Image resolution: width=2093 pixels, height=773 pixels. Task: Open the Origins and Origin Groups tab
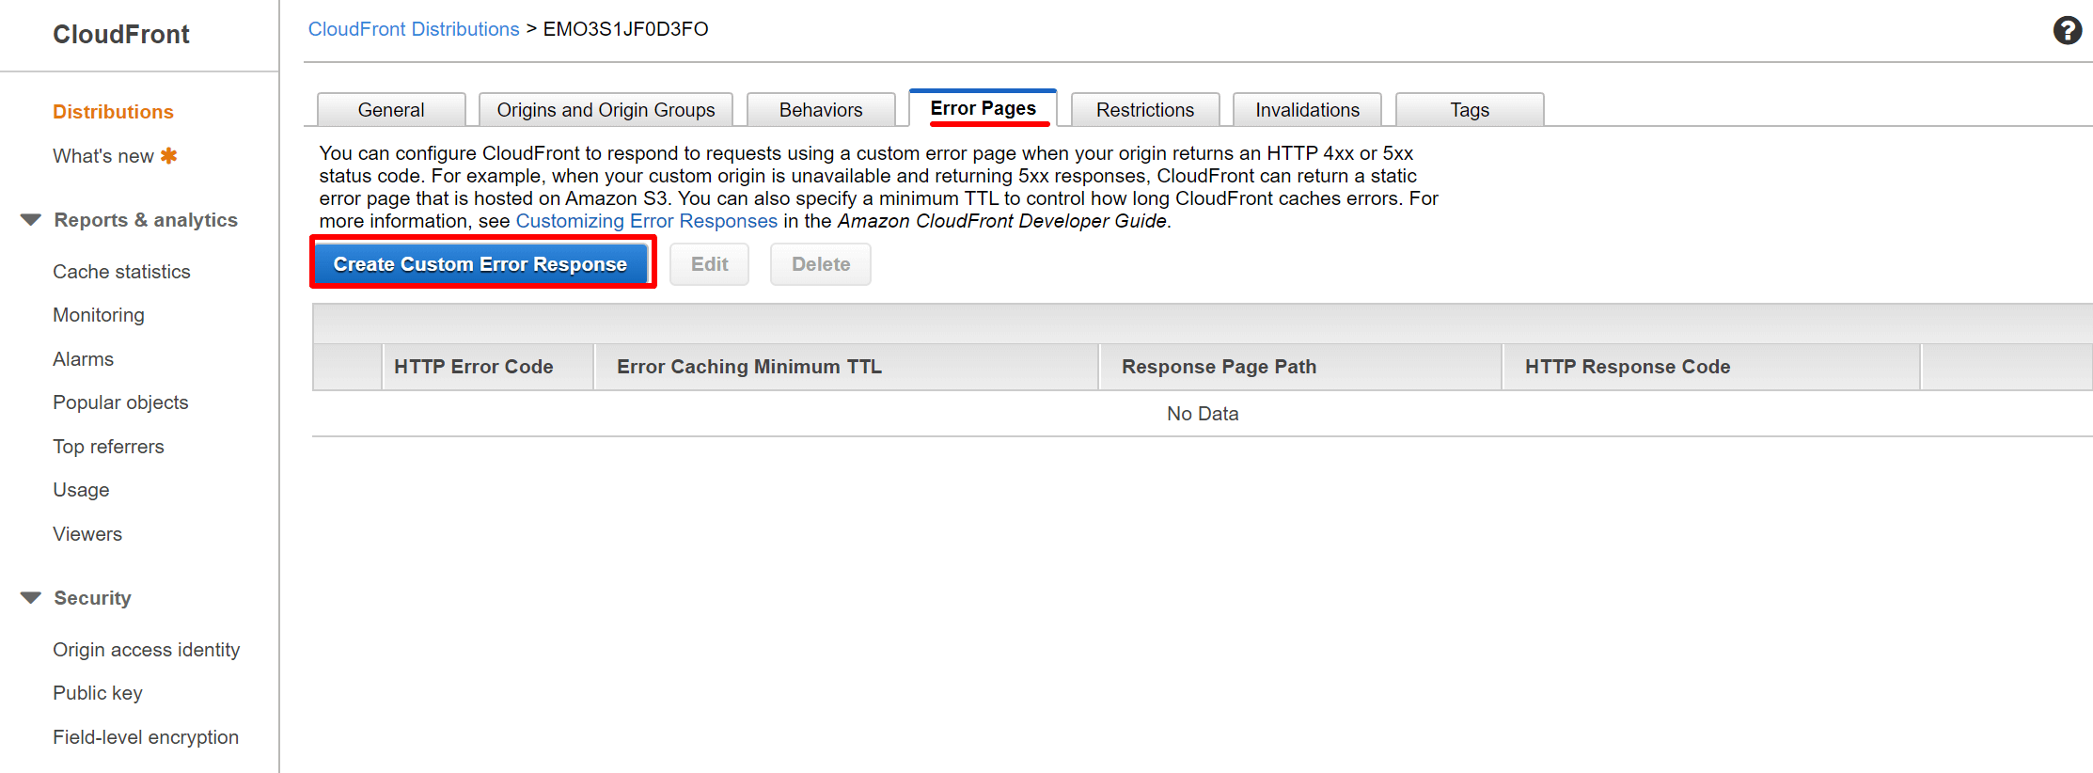[x=606, y=110]
